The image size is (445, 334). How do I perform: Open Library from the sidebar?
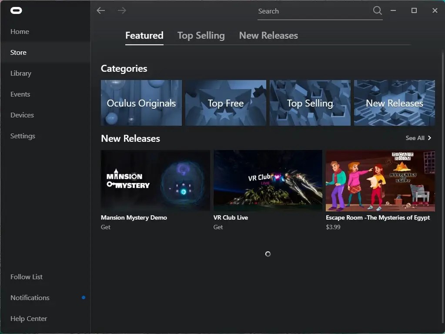pyautogui.click(x=20, y=73)
